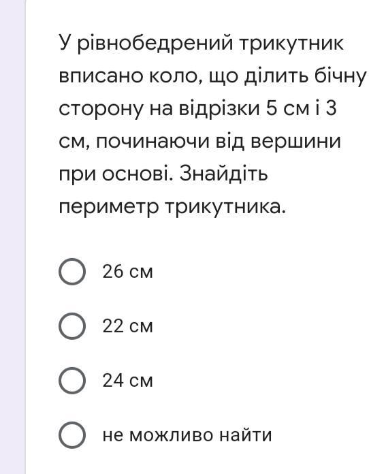Select the "26 см" radio button
369x474 pixels.
(72, 272)
